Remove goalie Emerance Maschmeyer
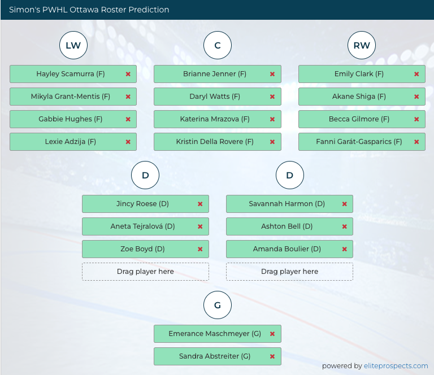This screenshot has height=375, width=434. pos(272,334)
